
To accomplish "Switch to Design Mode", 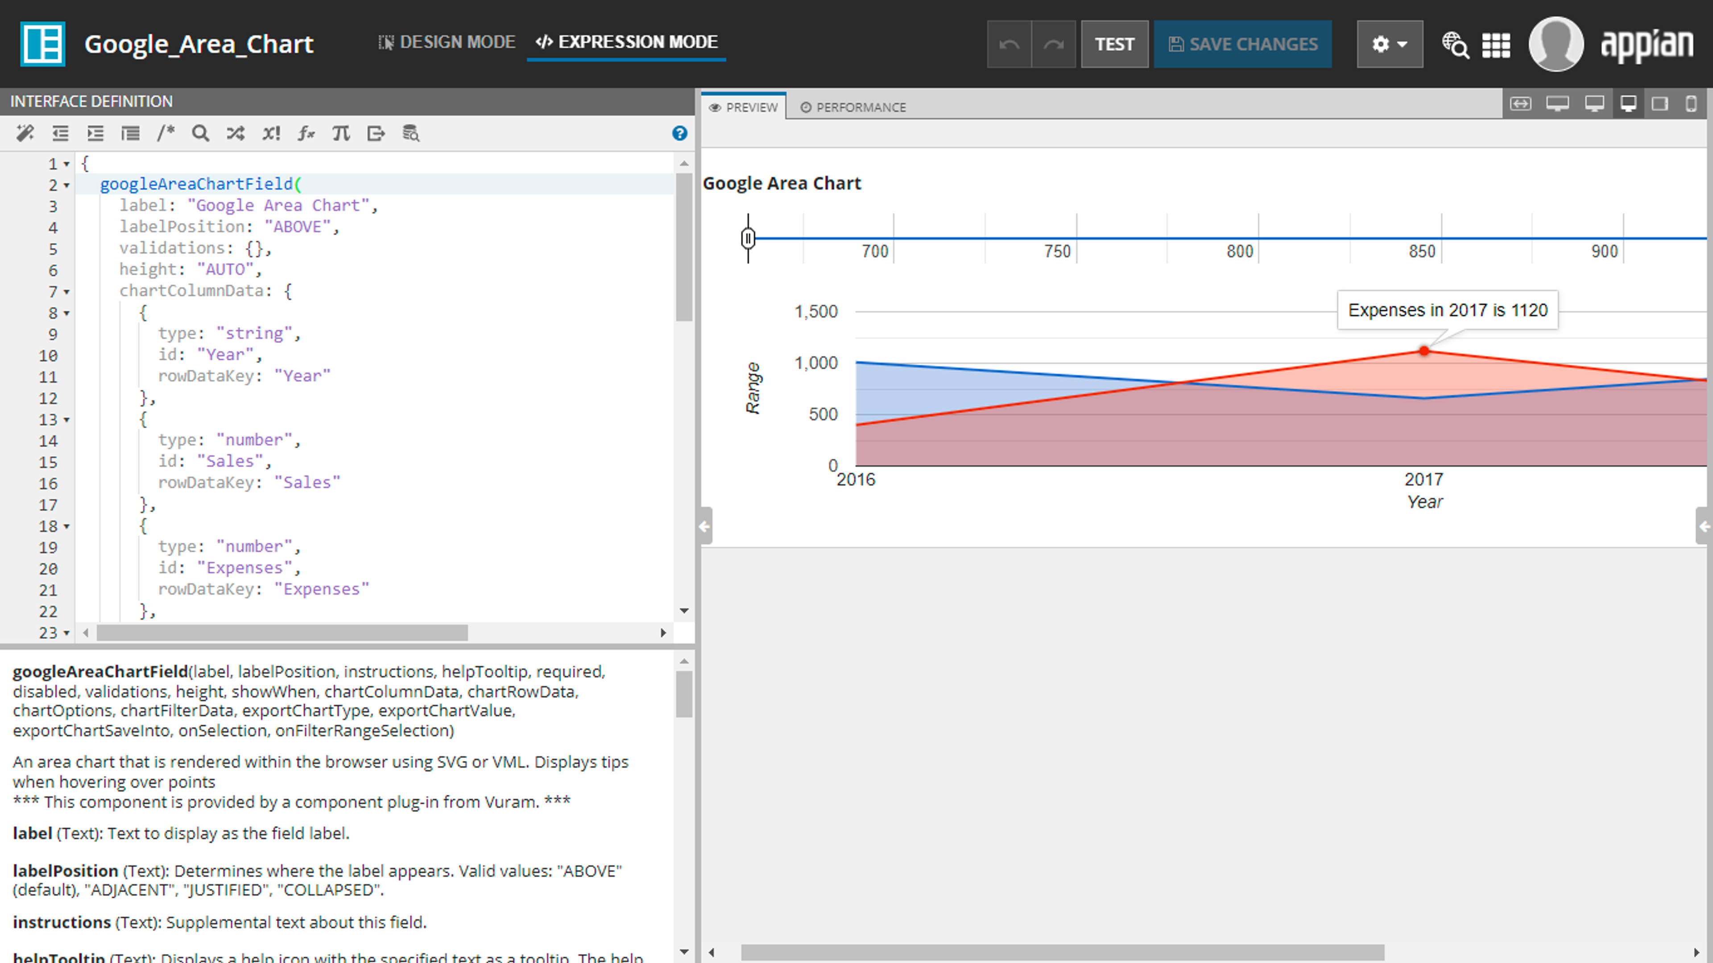I will click(x=446, y=42).
